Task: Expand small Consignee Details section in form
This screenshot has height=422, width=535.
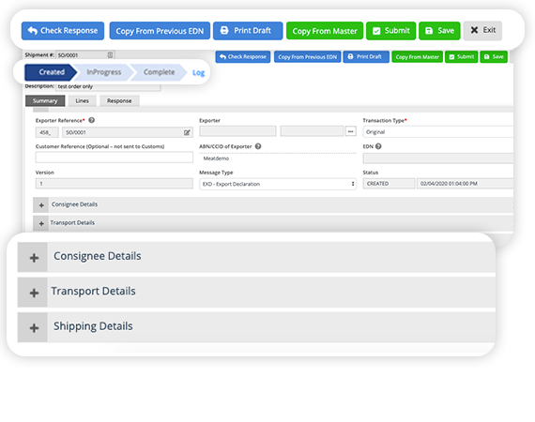Action: (x=41, y=205)
